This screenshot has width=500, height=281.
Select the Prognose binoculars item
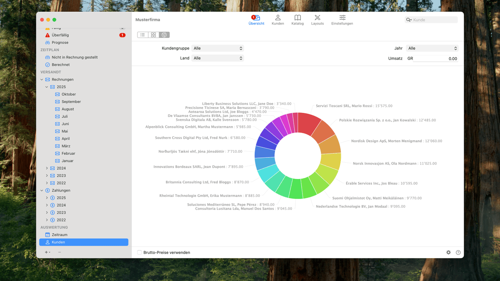60,42
